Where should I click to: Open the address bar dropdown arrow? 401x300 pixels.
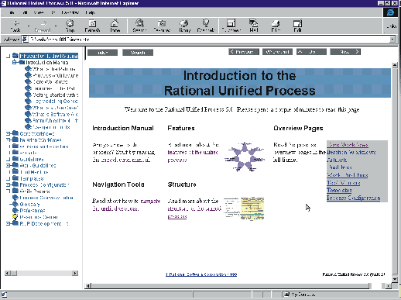(x=392, y=40)
